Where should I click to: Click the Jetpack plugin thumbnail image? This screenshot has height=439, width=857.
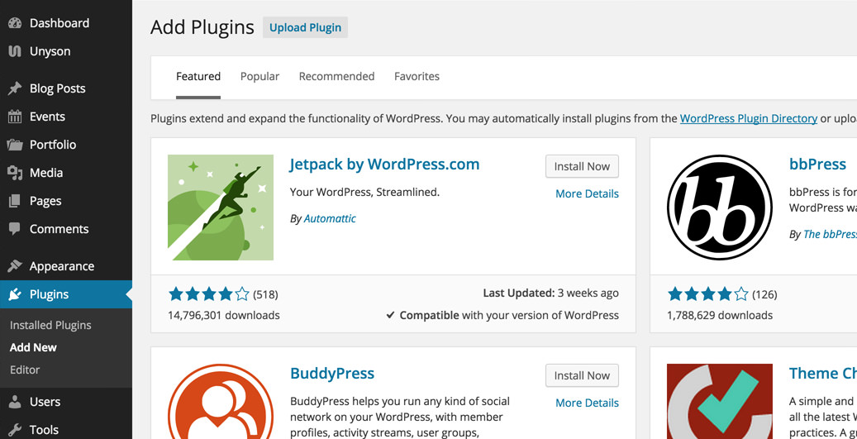[221, 208]
